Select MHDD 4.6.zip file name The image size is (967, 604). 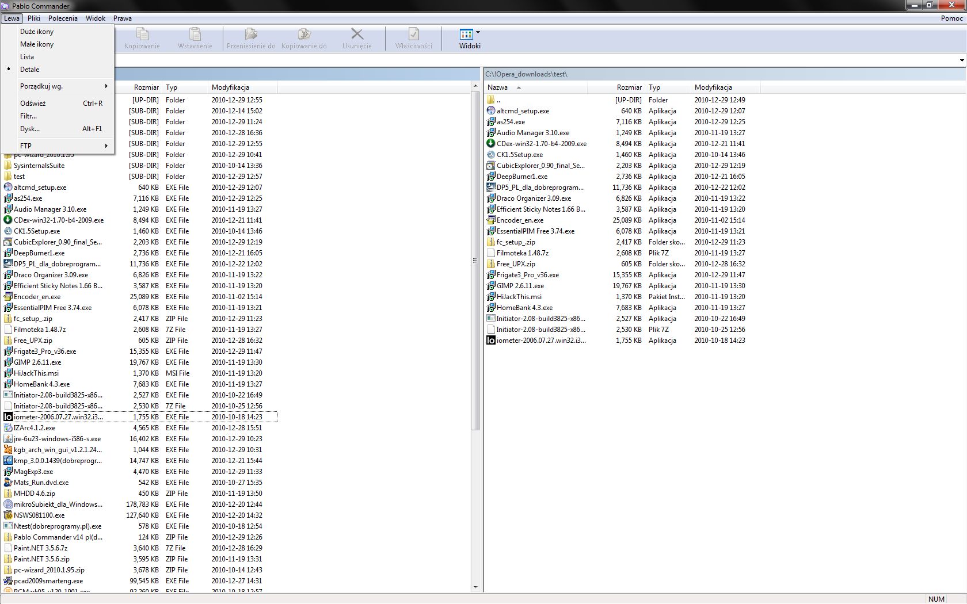(x=35, y=494)
